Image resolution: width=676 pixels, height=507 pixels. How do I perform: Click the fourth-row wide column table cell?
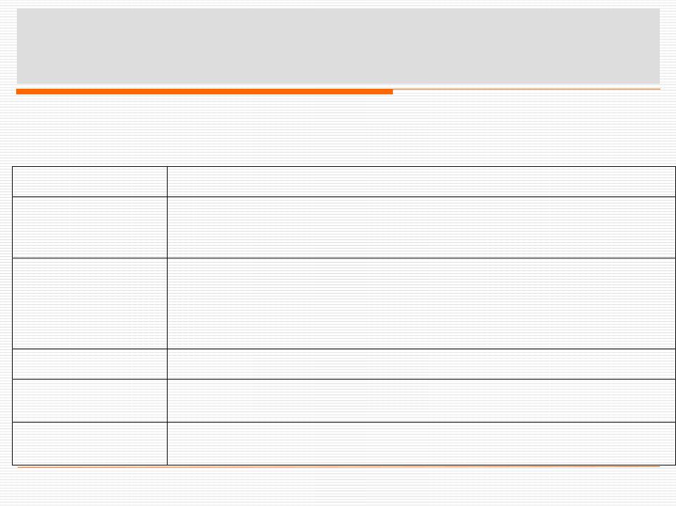point(421,364)
